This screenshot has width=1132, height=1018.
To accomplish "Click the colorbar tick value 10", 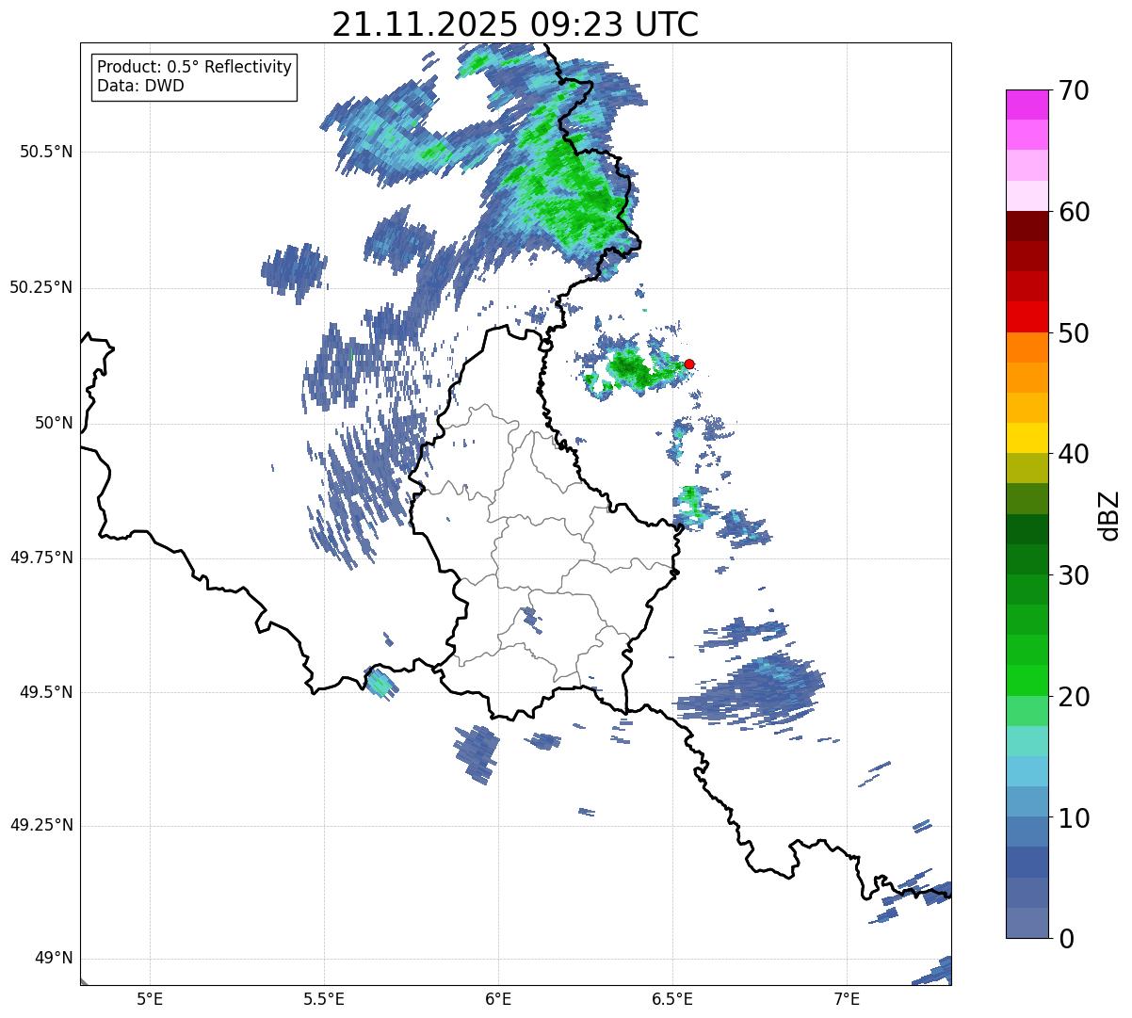I will click(x=1074, y=818).
